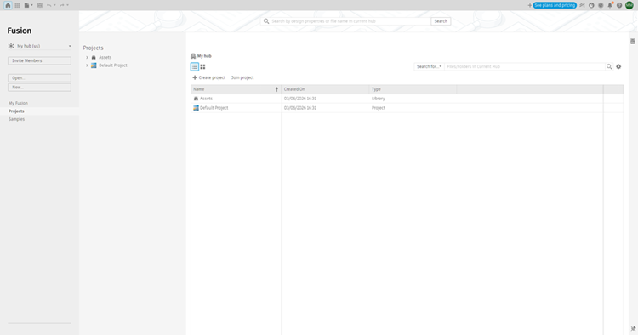Click the extensions icon next to pricing
The image size is (638, 335).
point(582,5)
